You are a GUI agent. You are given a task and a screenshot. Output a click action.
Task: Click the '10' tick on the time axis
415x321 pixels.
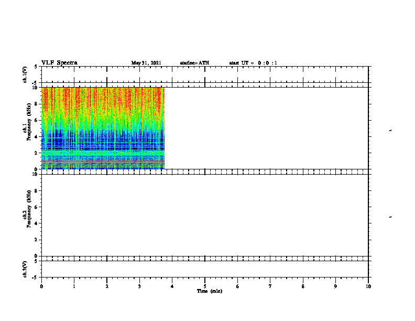(368, 286)
